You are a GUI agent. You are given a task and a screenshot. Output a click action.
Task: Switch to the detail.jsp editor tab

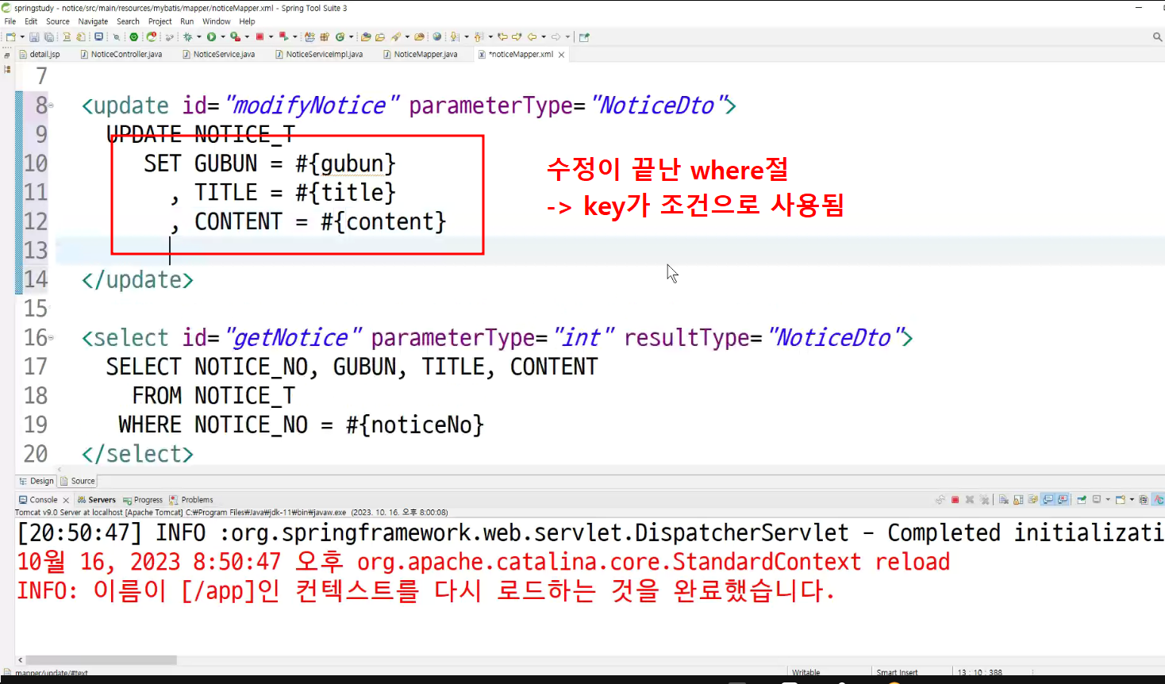point(40,54)
